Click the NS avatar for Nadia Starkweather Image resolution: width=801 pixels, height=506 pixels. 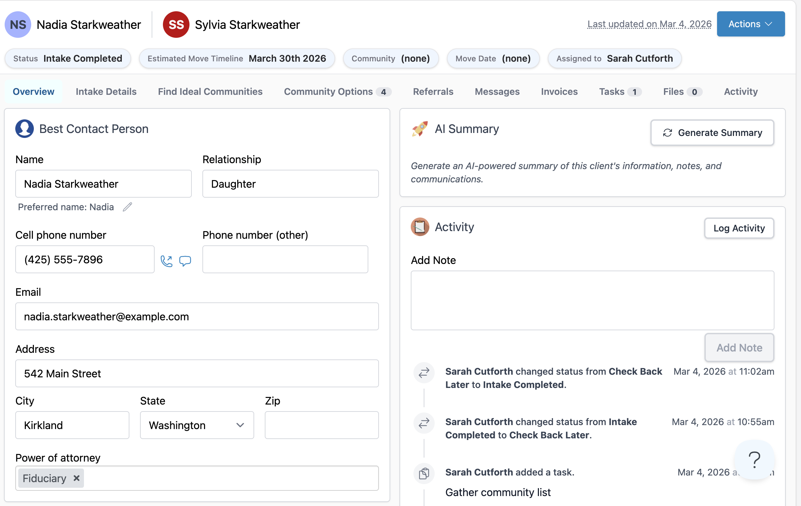point(18,25)
